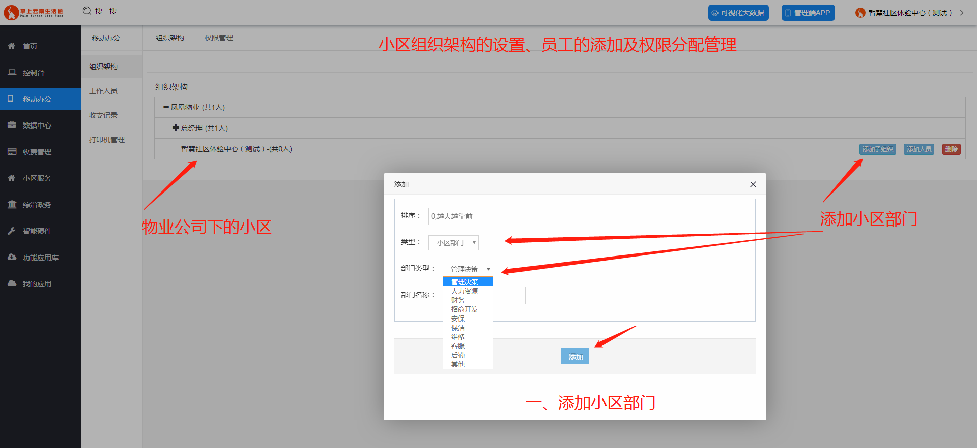Click the bank icon beside 综治政务

coord(12,204)
